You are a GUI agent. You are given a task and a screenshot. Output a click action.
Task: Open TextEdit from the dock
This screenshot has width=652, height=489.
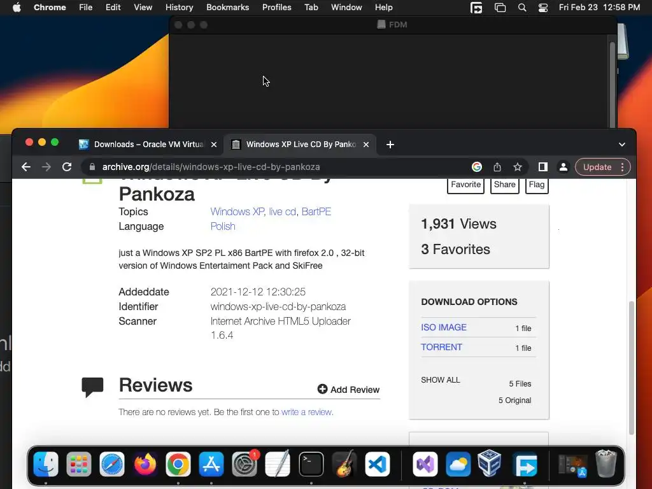(278, 464)
